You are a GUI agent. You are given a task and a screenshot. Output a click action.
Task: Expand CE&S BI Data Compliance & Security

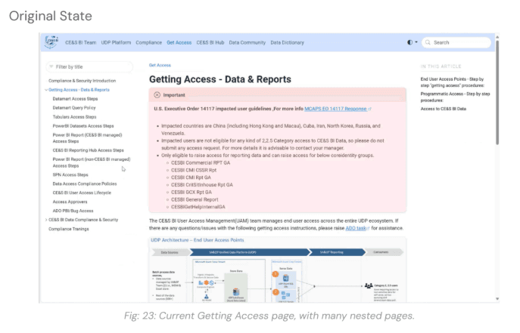point(46,220)
